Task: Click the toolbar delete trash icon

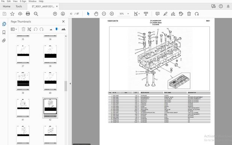Action: tap(189, 14)
